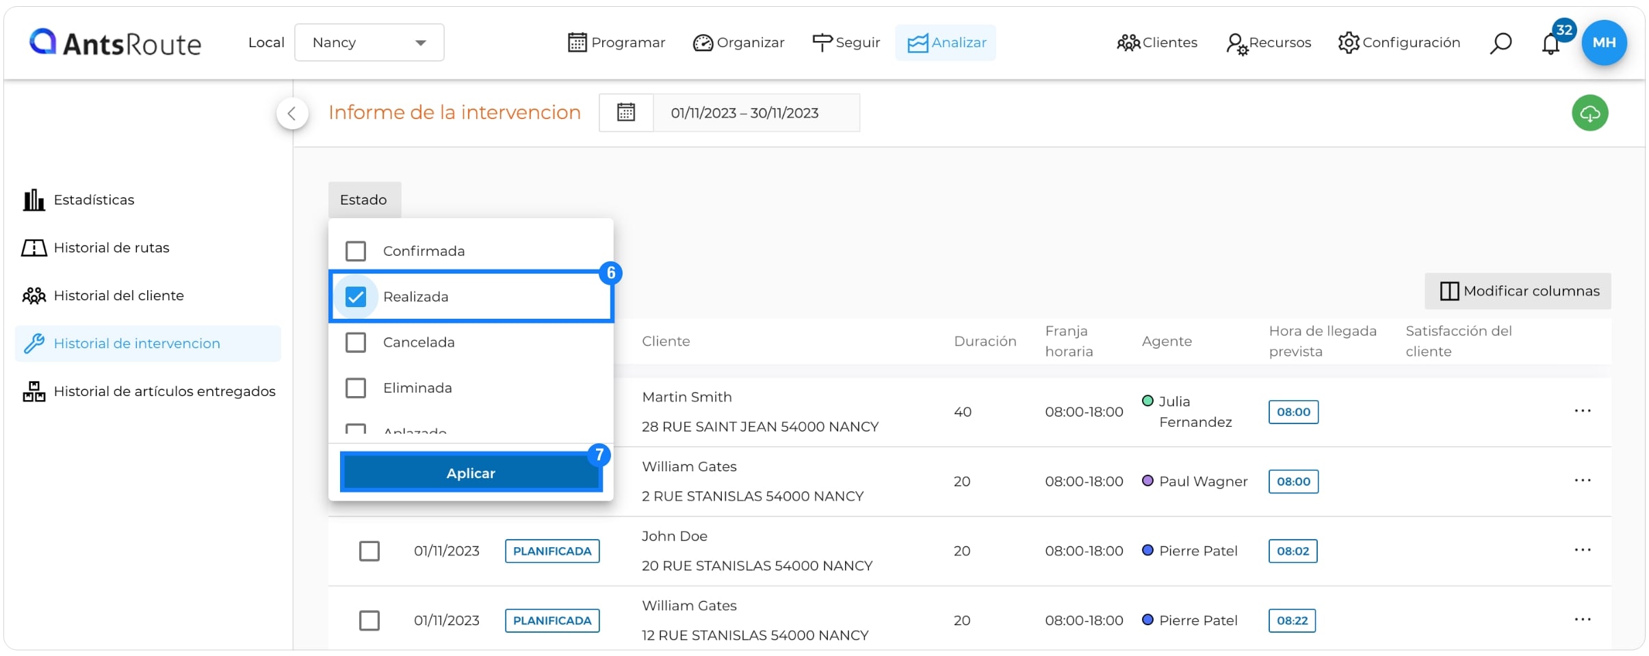Click the wrench icon for Historial de intervencion
Viewport: 1649px width, 656px height.
tap(34, 343)
